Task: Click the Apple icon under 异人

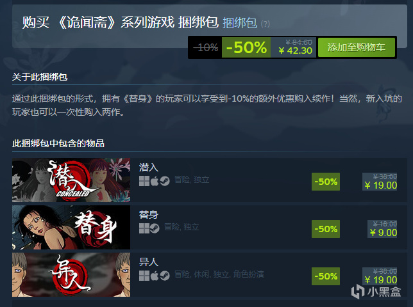Action: coord(155,276)
